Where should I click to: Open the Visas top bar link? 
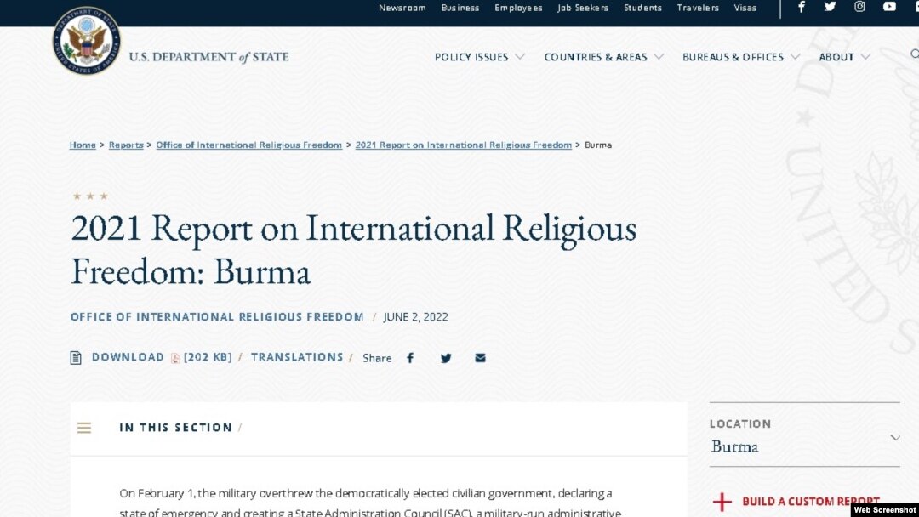pos(745,8)
